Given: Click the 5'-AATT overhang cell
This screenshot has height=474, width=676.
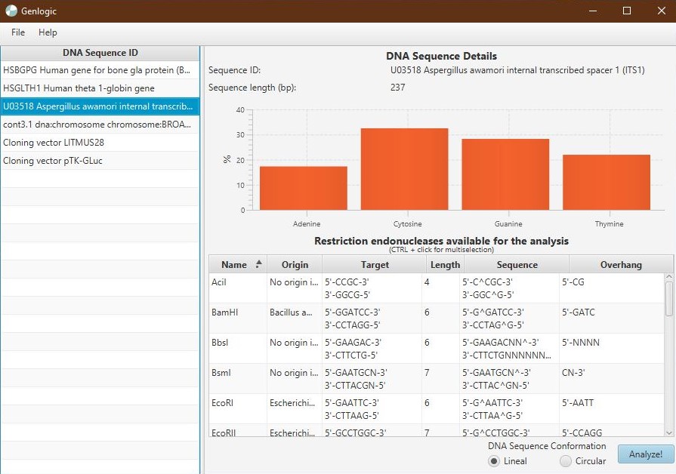Looking at the screenshot, I should (611, 409).
